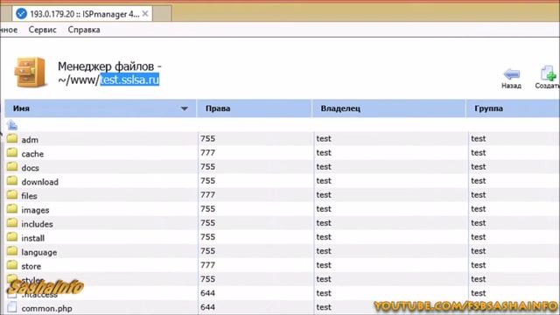Screen dimensions: 560x315
Task: Click the Назад back arrow icon
Action: 511,73
